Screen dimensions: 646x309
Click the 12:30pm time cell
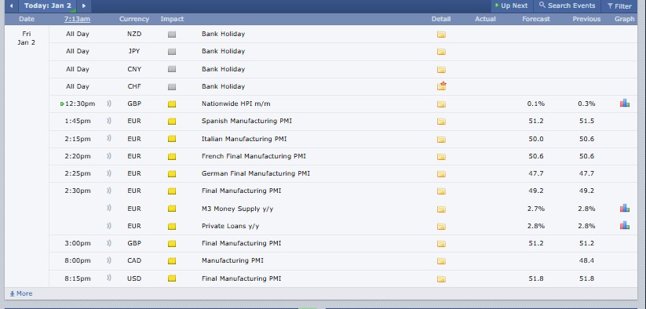point(80,104)
